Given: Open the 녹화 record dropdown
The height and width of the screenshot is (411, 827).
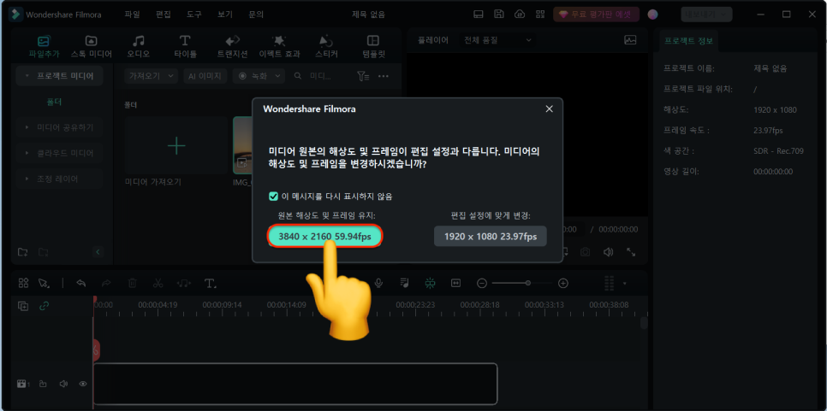Looking at the screenshot, I should pos(259,76).
